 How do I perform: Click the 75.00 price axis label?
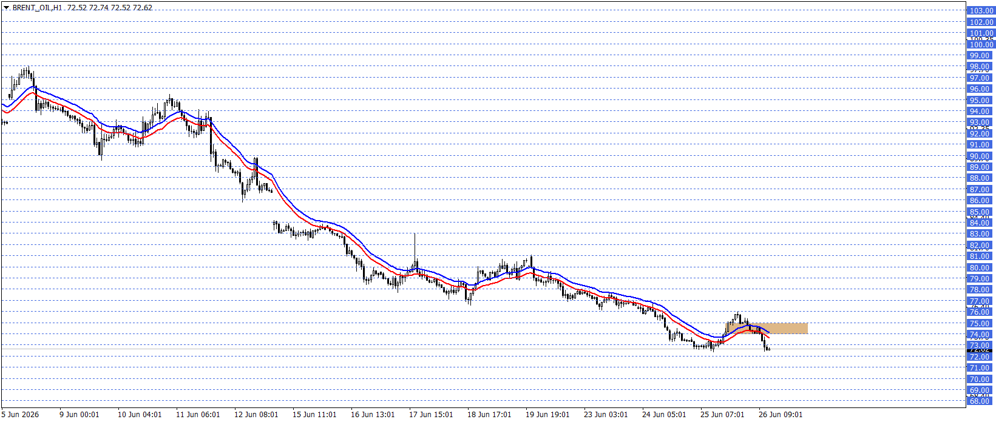pos(980,324)
